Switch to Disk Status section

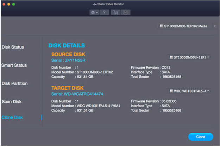coord(13,47)
